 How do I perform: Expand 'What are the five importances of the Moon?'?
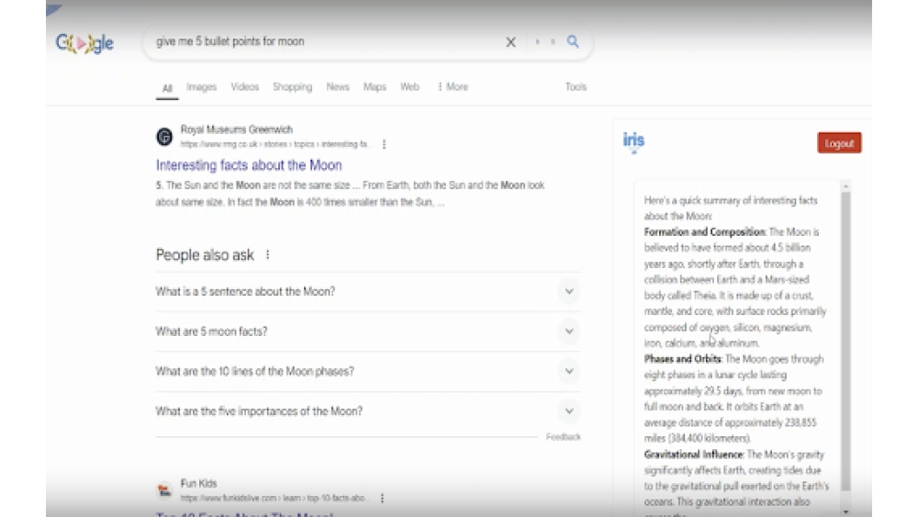(368, 411)
